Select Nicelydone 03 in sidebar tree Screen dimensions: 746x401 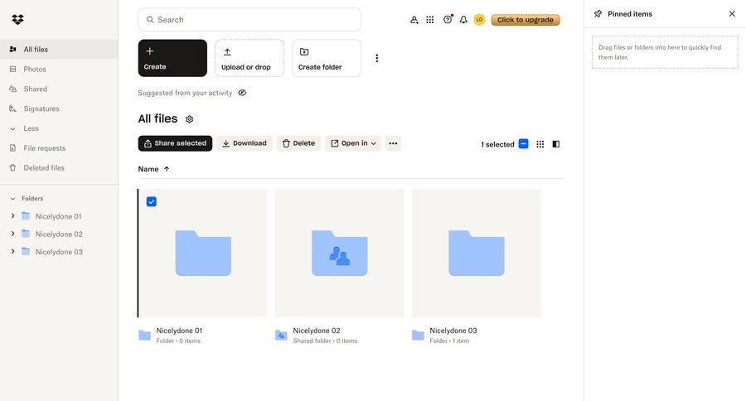click(59, 252)
